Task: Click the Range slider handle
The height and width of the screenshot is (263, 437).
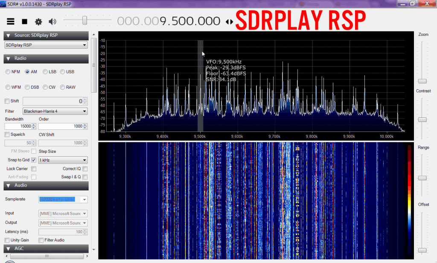Action: click(x=422, y=178)
